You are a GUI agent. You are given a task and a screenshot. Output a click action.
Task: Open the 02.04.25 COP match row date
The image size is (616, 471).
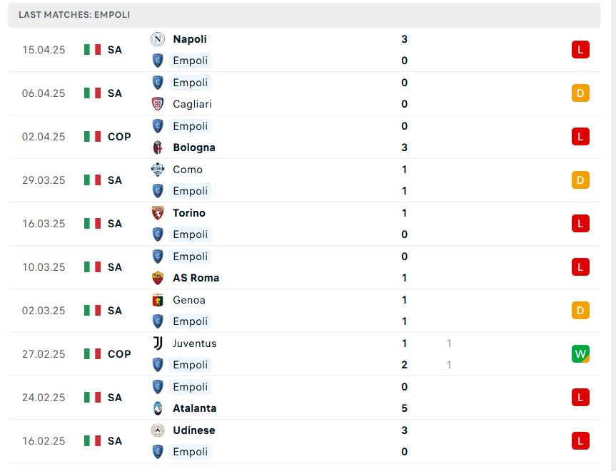point(44,137)
